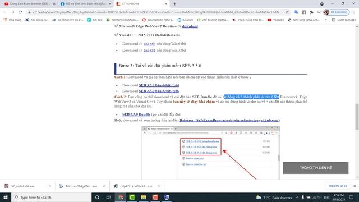Click the page vertical scrollbar thumb

pos(357,117)
